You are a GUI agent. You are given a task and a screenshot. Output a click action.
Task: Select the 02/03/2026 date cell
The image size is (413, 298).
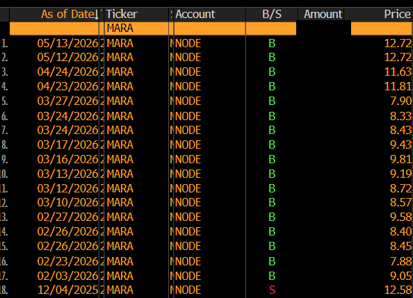(67, 276)
